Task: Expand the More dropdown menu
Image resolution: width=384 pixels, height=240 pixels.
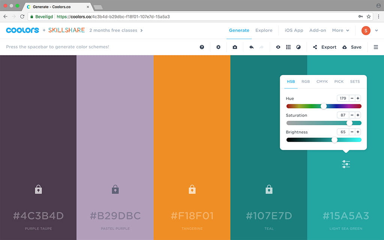Action: coord(340,30)
